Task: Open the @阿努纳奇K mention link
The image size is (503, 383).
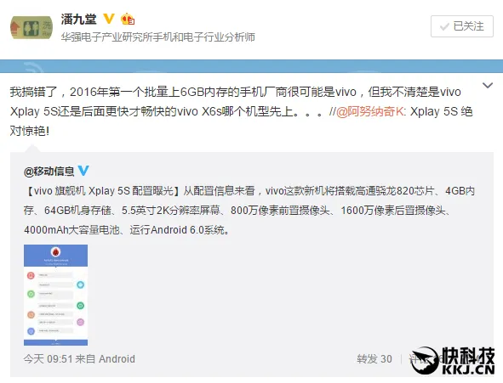Action: pyautogui.click(x=370, y=111)
